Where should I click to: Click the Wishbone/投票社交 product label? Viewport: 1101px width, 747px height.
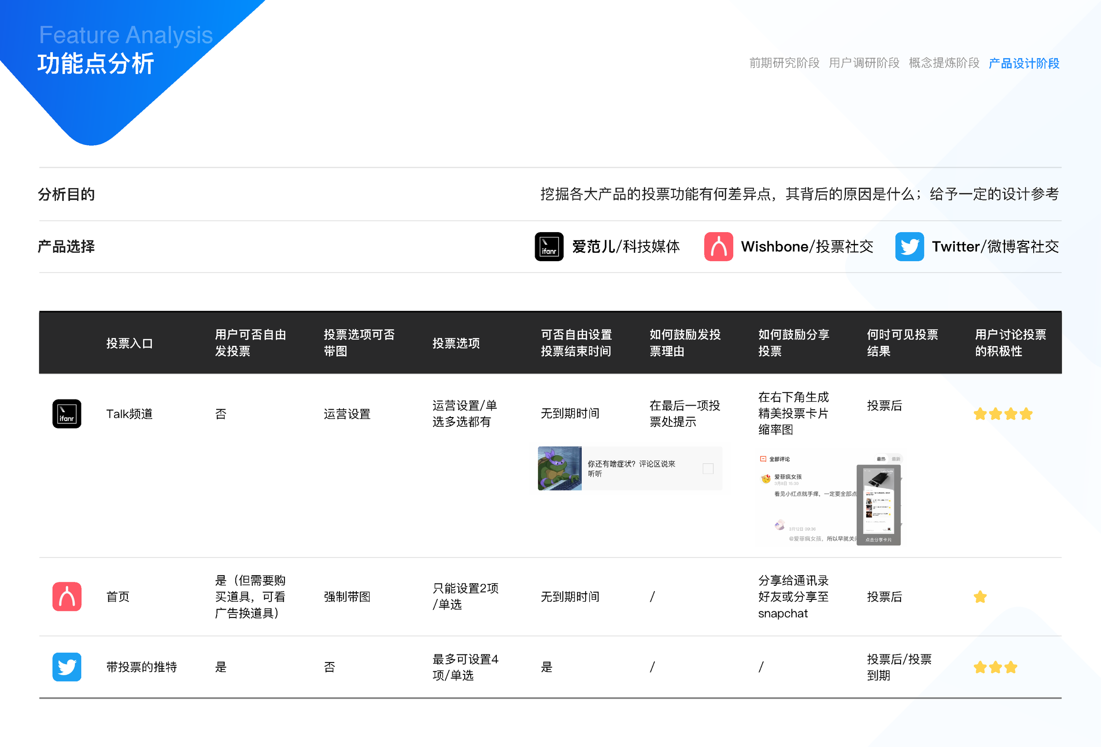pos(807,246)
